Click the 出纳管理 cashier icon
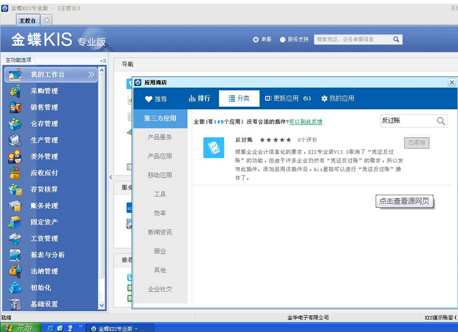Screen dimensions: 458x332 [15, 271]
